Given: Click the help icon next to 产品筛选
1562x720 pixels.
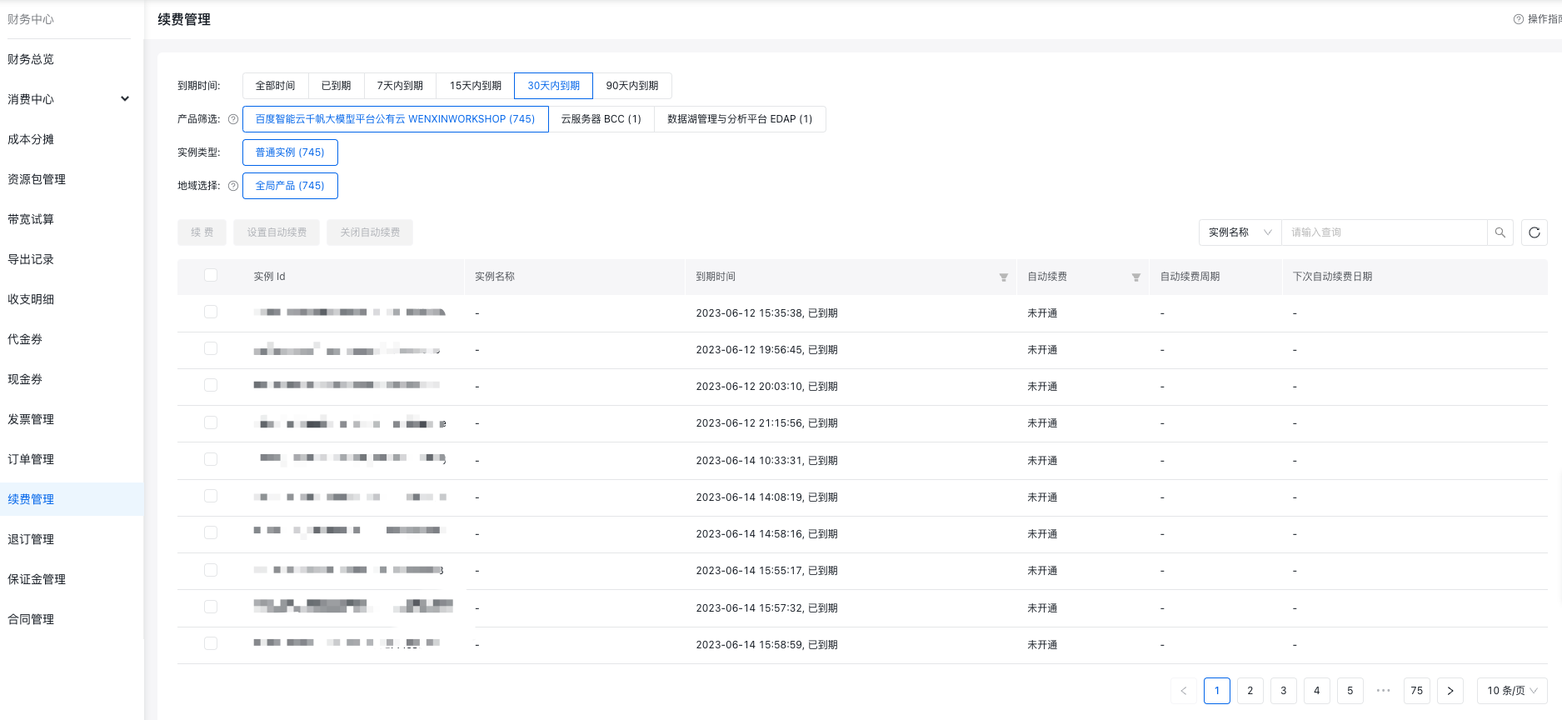Looking at the screenshot, I should (233, 119).
